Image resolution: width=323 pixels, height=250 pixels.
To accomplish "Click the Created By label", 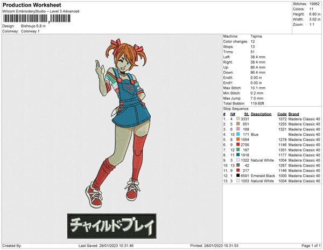I will tap(12, 246).
